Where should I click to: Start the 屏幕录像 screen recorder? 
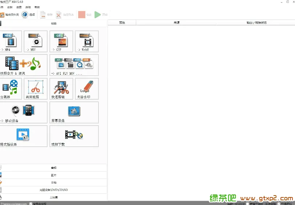tap(74, 112)
